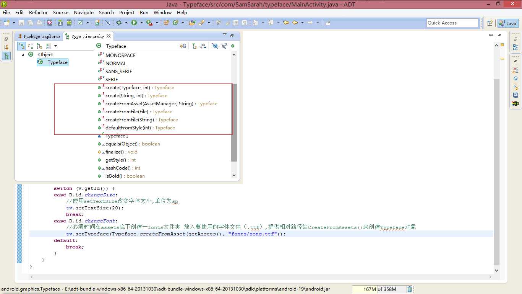Toggle Show All Inherited Members
The image size is (522, 294).
pyautogui.click(x=194, y=46)
